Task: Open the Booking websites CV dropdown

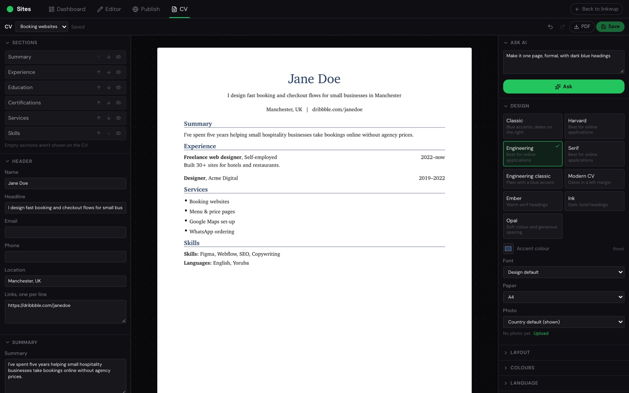Action: coord(42,27)
